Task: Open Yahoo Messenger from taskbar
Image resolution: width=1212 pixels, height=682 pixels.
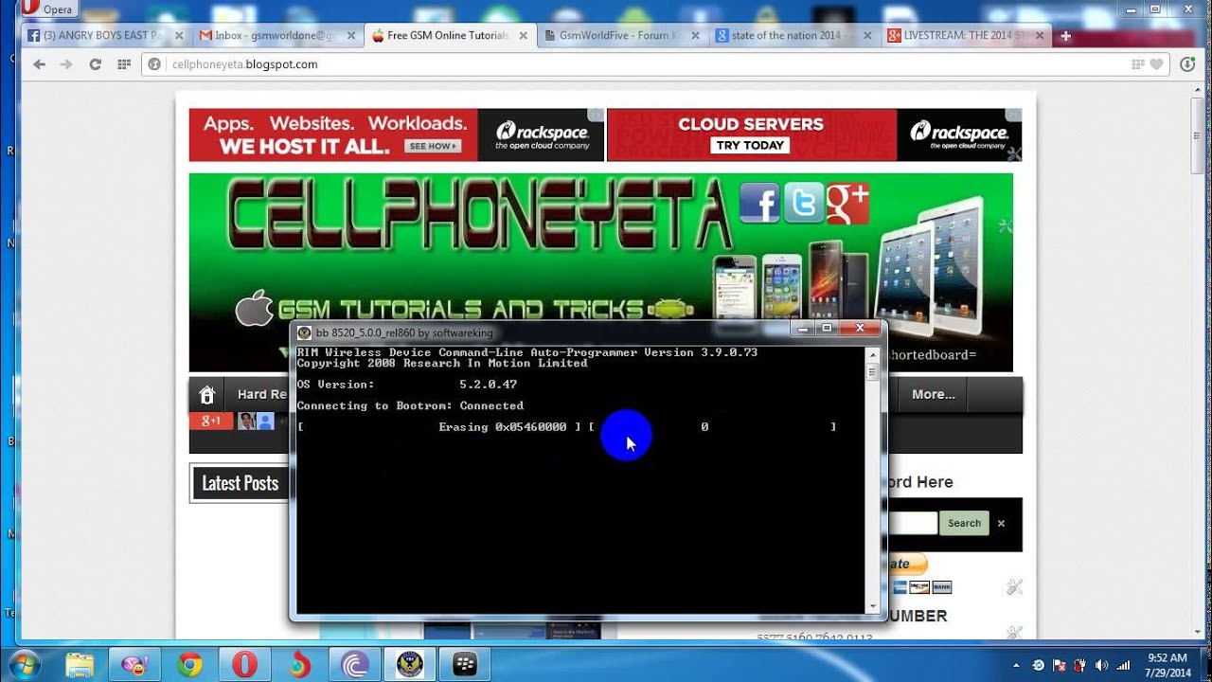Action: (134, 664)
